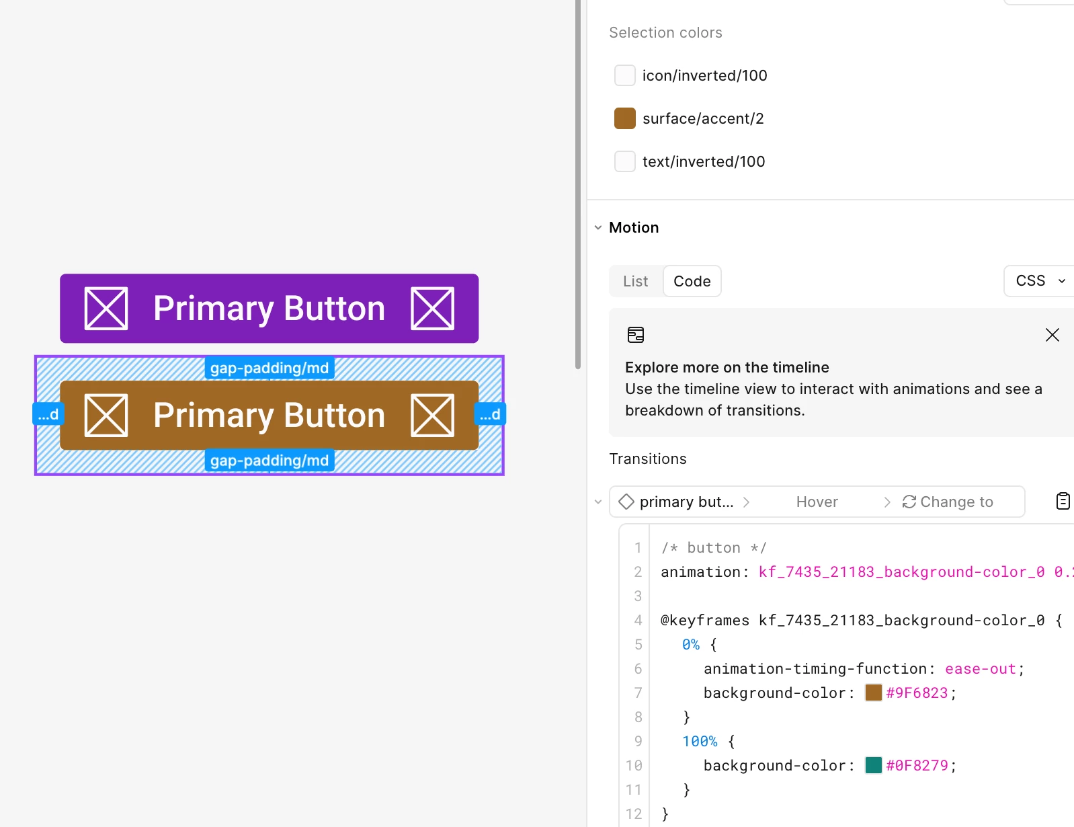Select the text/inverted/100 color swatch

pos(625,161)
